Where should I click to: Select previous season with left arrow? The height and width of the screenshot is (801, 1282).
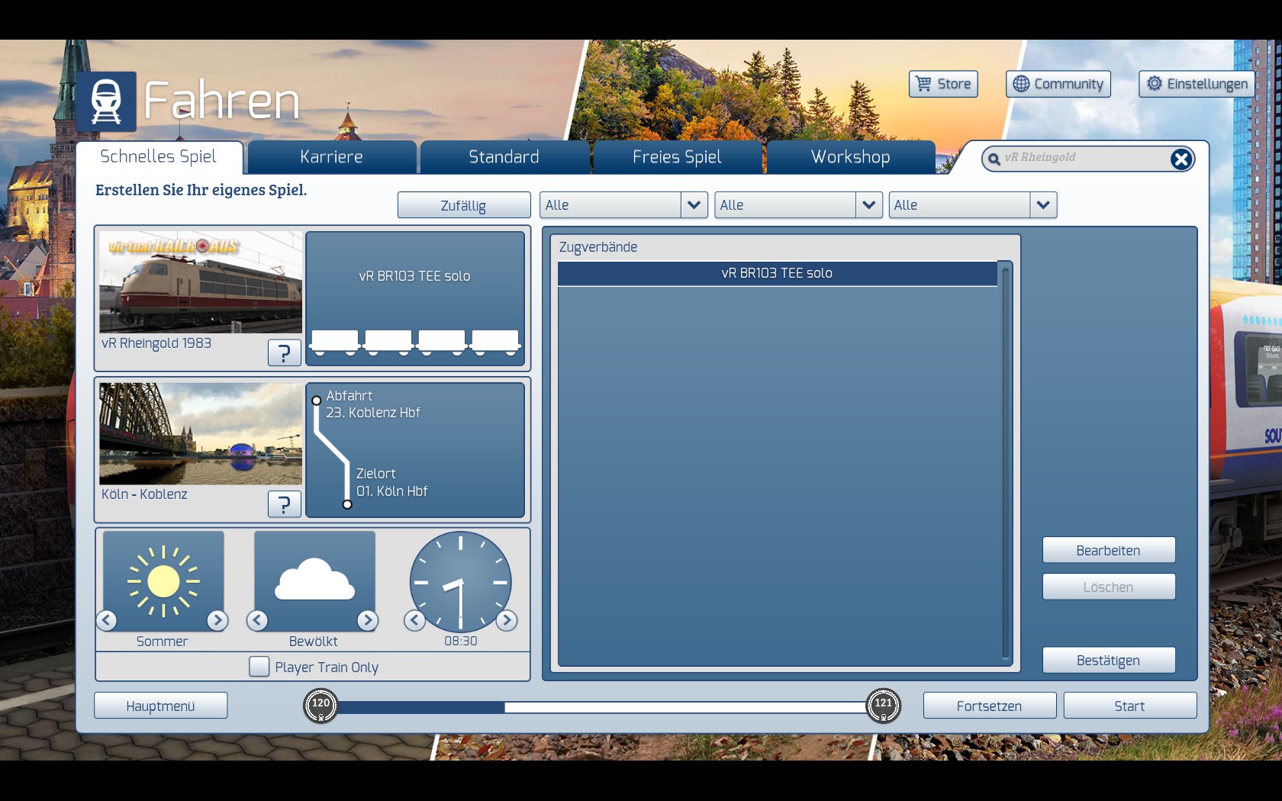point(107,620)
